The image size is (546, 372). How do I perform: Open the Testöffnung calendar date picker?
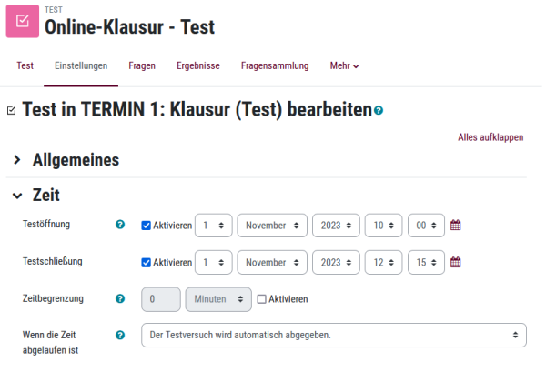click(455, 226)
